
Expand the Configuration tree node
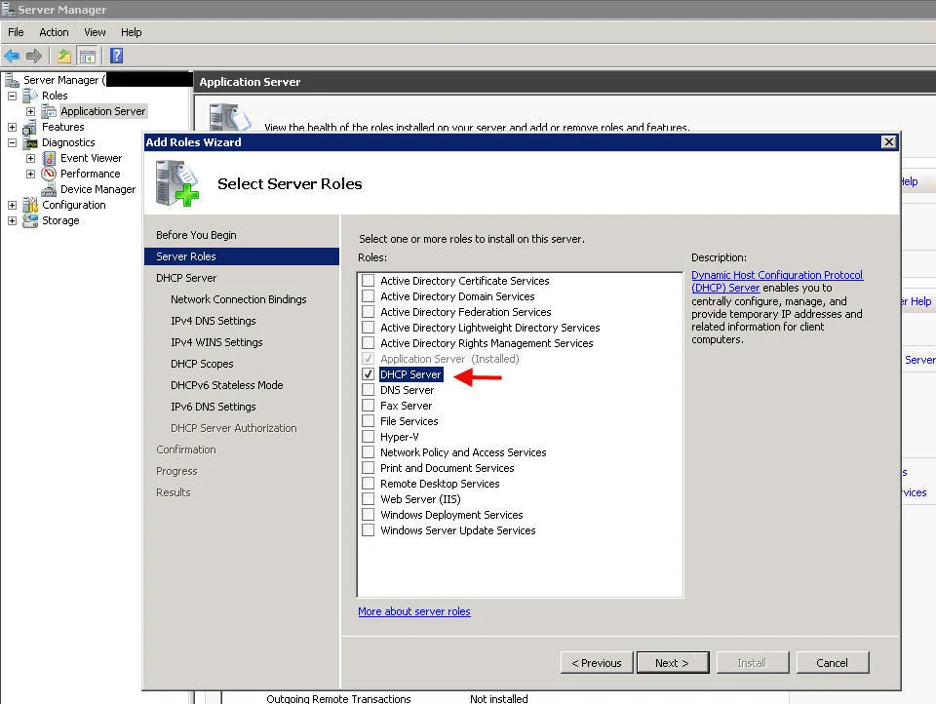pyautogui.click(x=12, y=205)
